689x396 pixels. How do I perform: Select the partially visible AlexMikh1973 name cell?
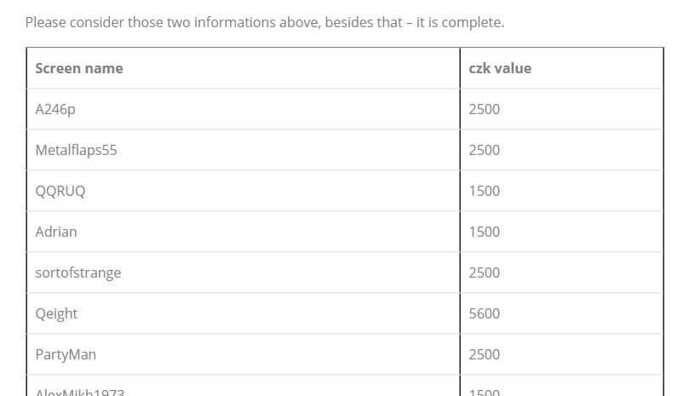tap(80, 392)
